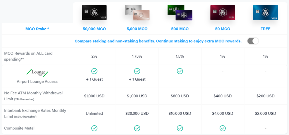Click Composite Metal checkmark for 50,000 MCO
289x135 pixels.
click(x=94, y=128)
